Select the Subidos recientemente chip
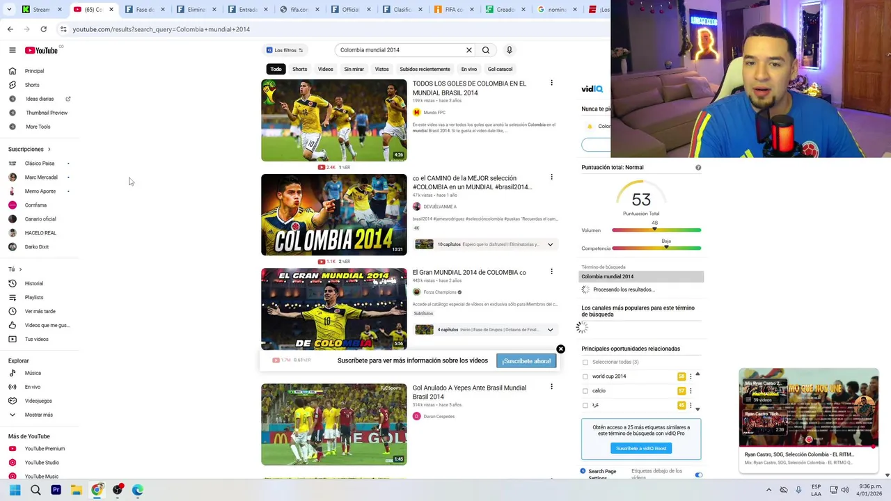Image resolution: width=891 pixels, height=501 pixels. click(425, 69)
